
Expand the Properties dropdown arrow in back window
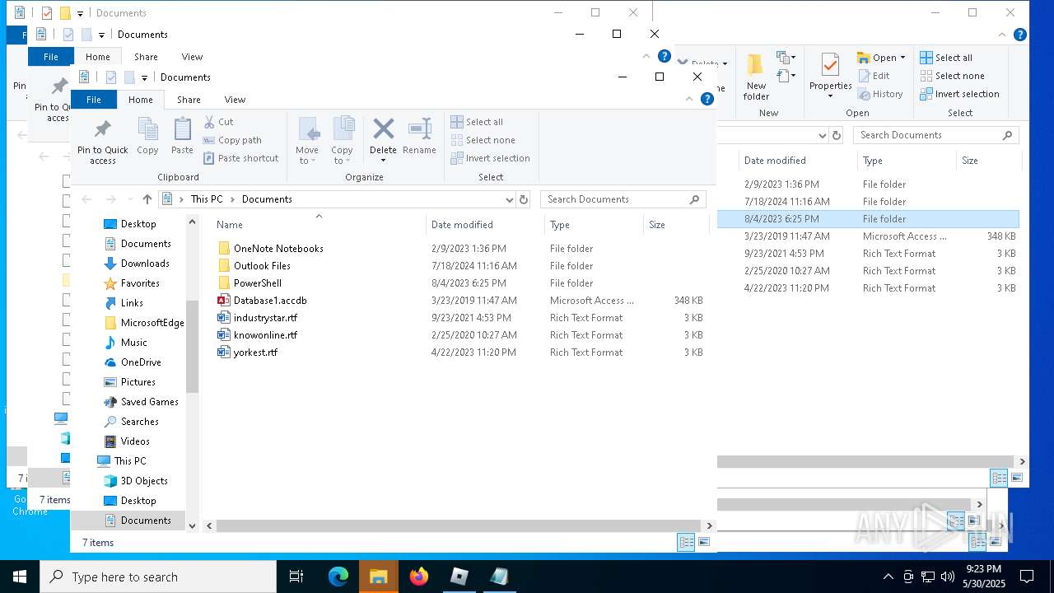click(x=830, y=96)
